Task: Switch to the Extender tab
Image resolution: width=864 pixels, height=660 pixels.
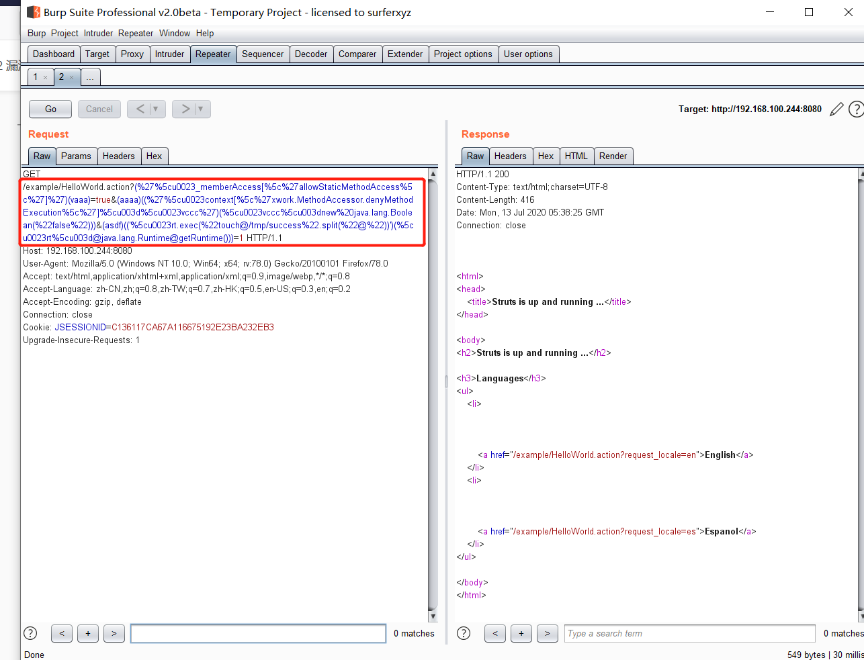Action: 405,54
